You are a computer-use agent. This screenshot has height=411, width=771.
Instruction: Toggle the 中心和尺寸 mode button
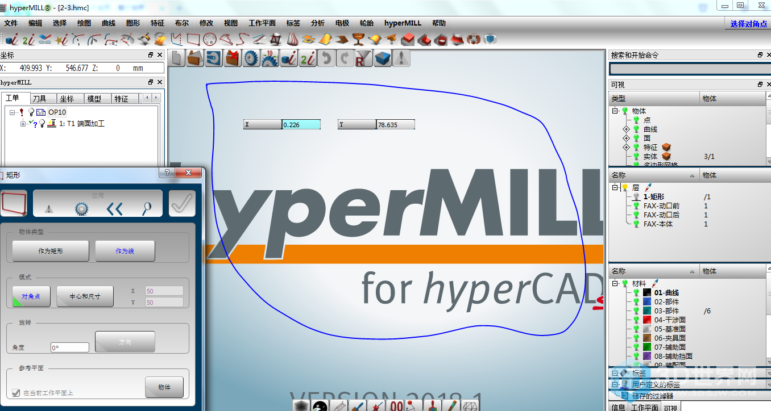(85, 296)
